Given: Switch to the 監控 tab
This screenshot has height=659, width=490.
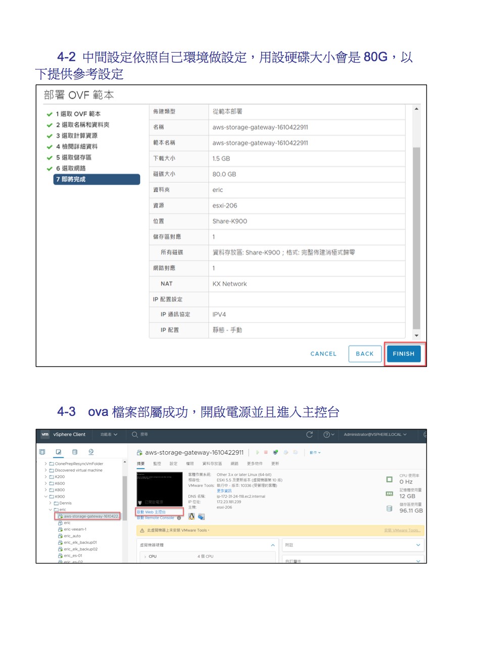Looking at the screenshot, I should 157,463.
